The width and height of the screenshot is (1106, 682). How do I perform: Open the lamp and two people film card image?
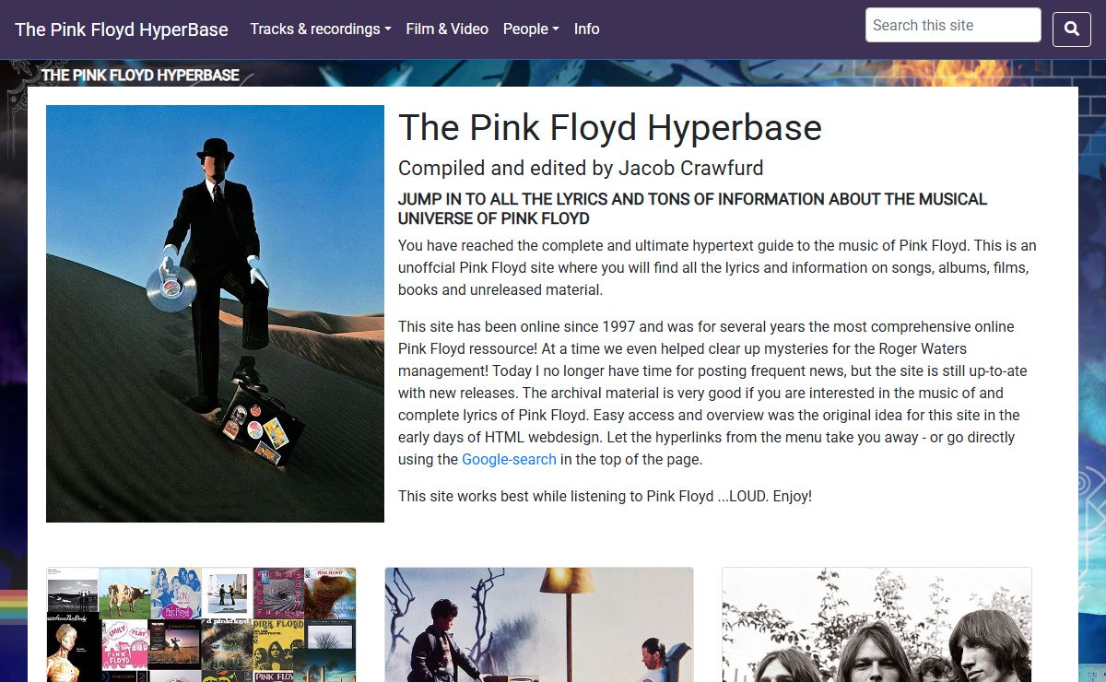tap(539, 625)
